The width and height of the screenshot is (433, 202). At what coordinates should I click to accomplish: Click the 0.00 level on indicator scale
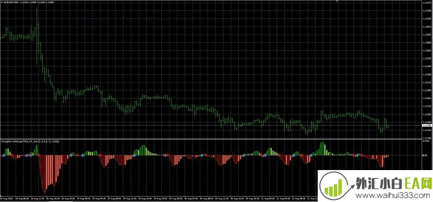pyautogui.click(x=425, y=155)
